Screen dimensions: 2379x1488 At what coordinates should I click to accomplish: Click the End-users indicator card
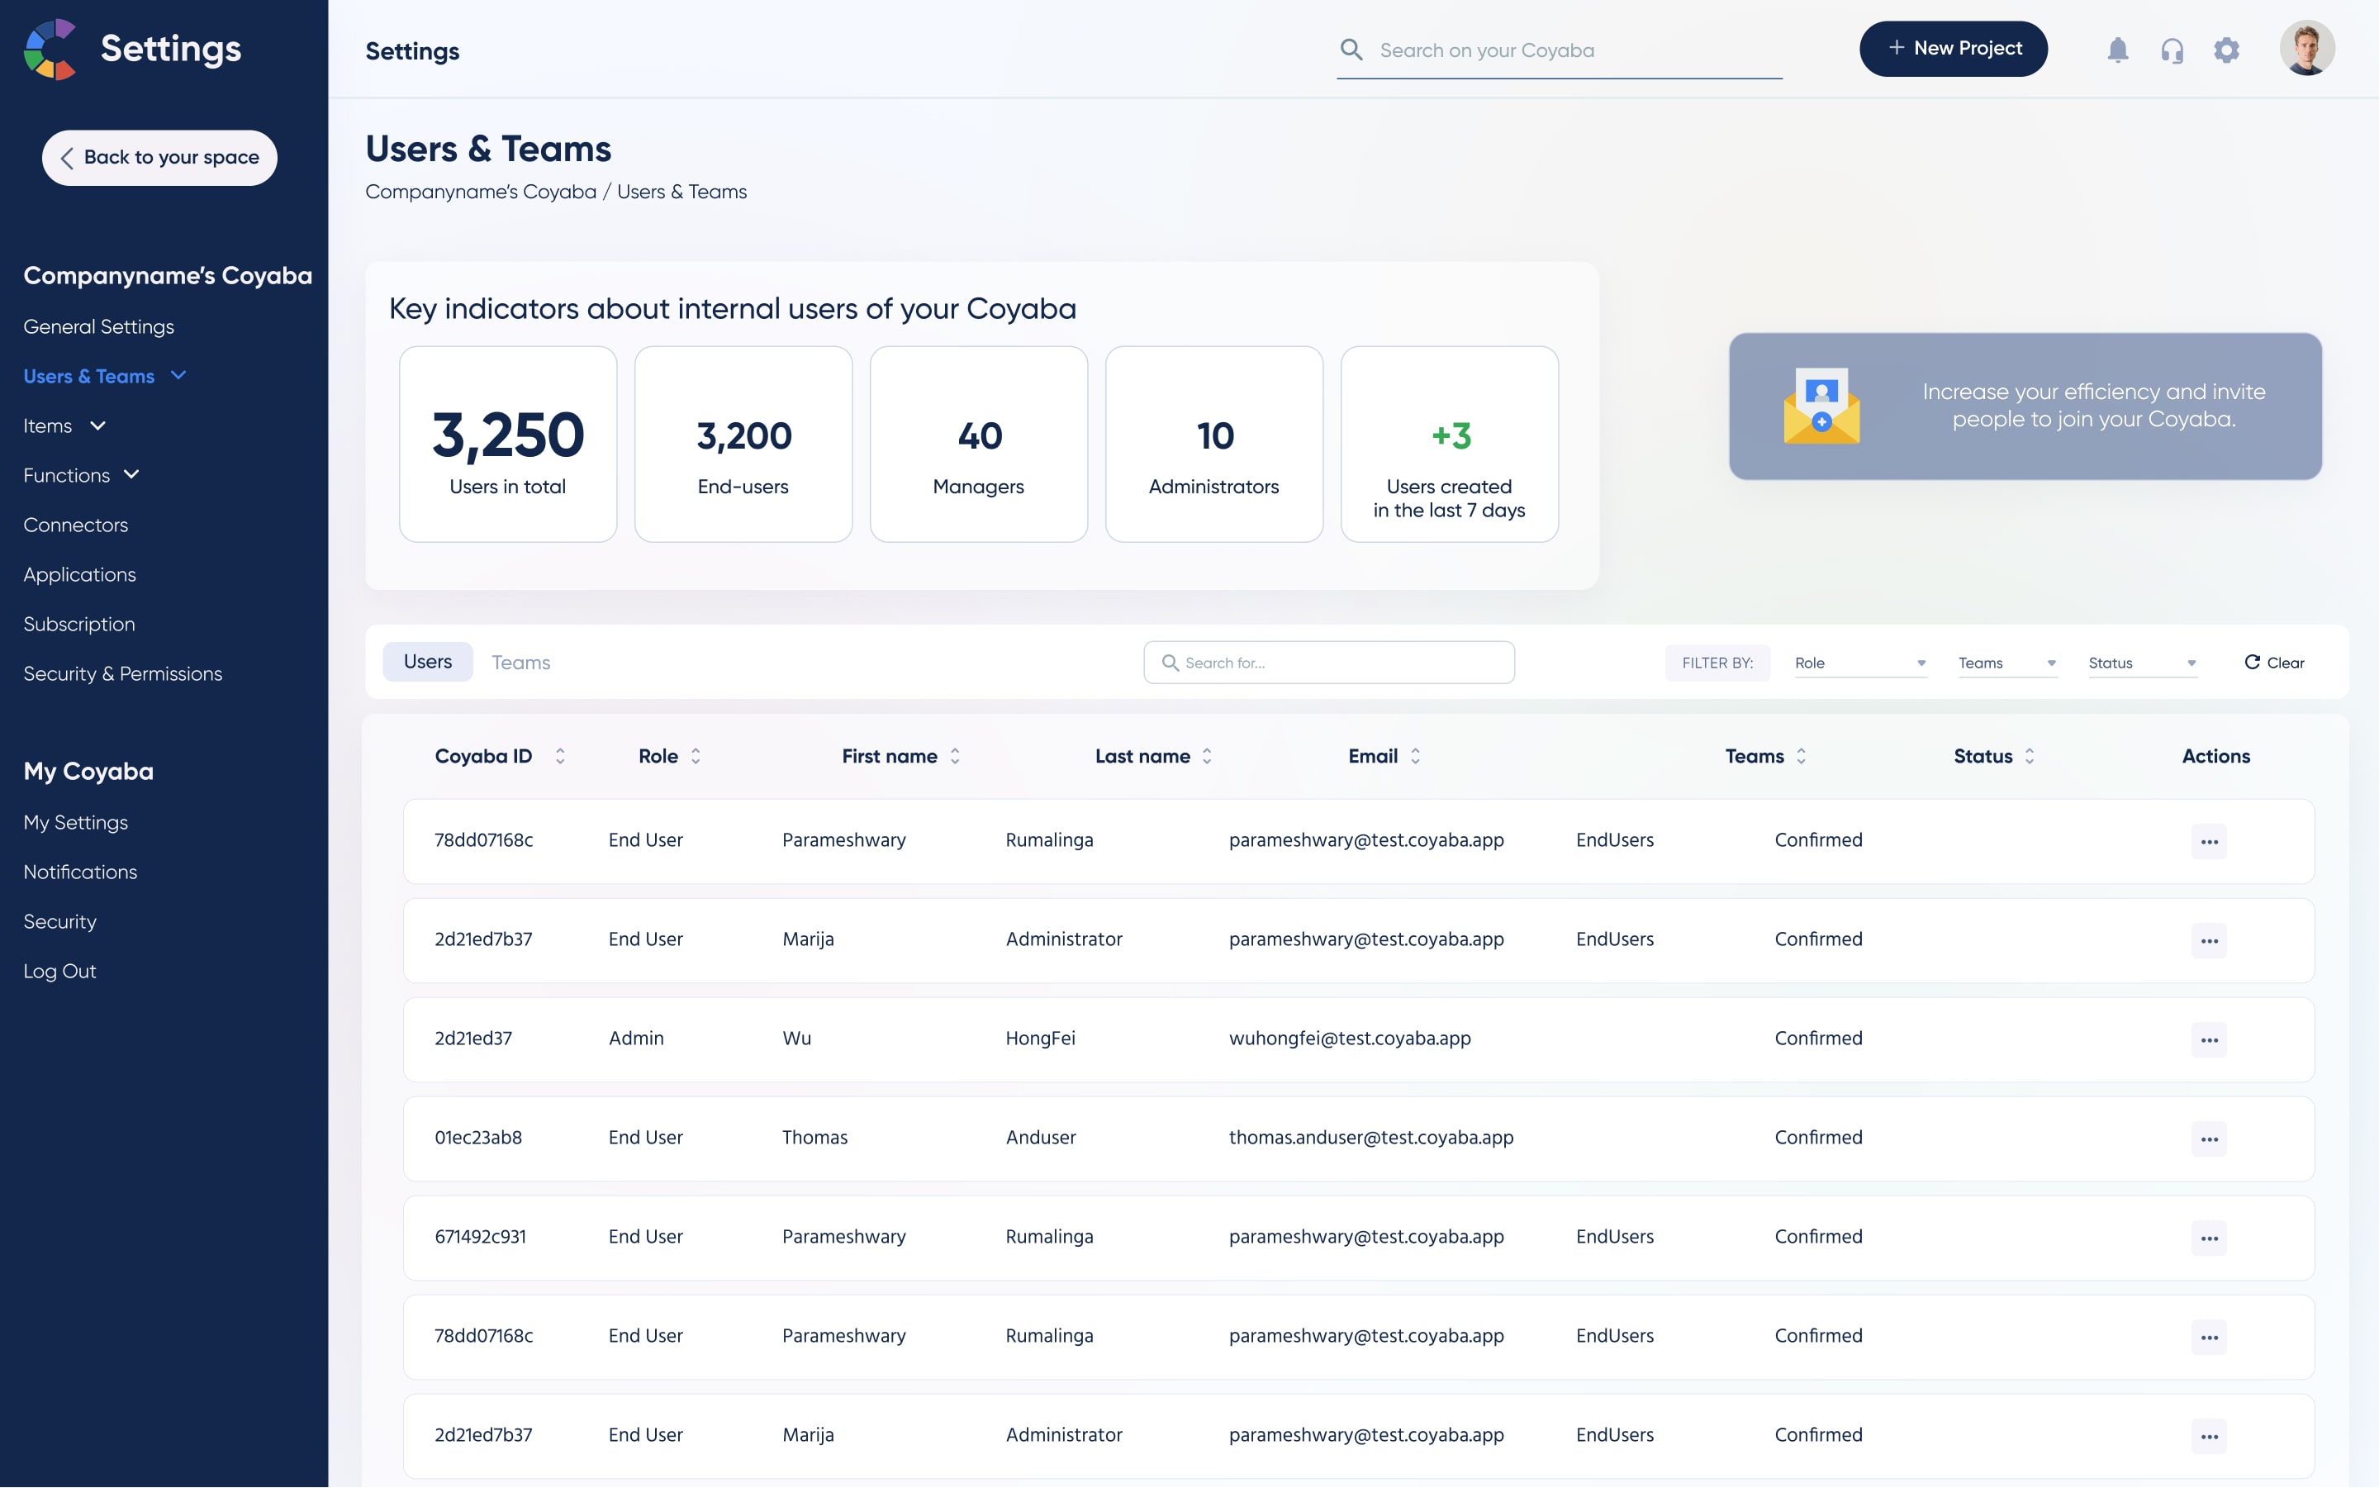click(743, 444)
